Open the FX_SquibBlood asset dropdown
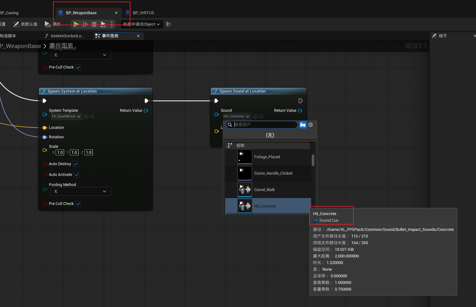 tap(66, 116)
